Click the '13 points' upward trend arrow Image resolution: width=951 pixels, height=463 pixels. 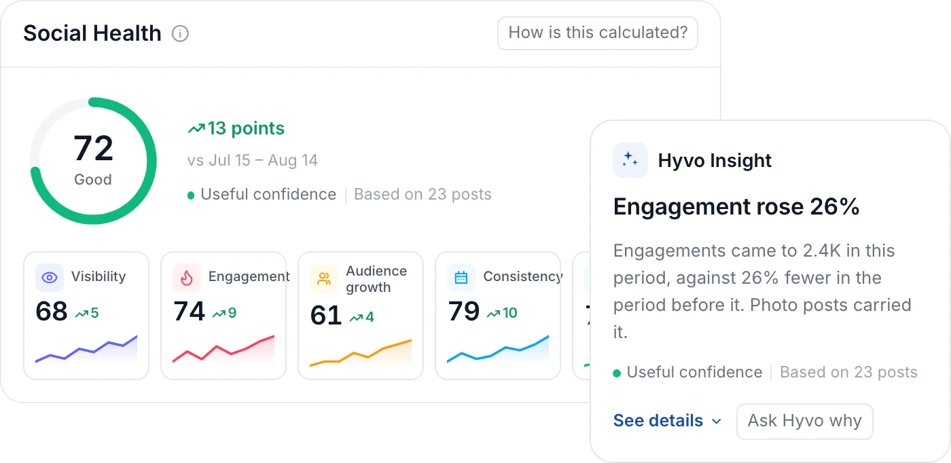click(x=196, y=128)
